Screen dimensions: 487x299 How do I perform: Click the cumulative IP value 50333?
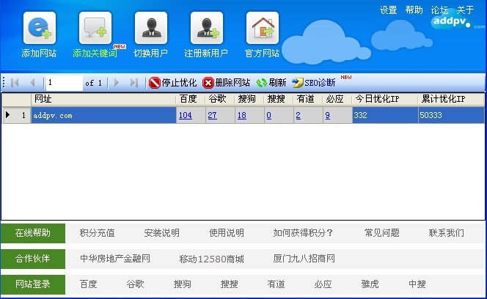point(451,115)
